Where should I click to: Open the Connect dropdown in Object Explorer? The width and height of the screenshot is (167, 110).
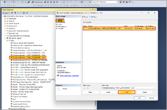(x=6, y=13)
